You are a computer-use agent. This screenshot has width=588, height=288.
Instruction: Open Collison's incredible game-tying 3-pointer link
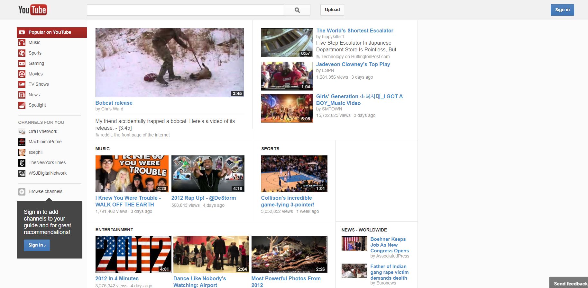pos(288,201)
